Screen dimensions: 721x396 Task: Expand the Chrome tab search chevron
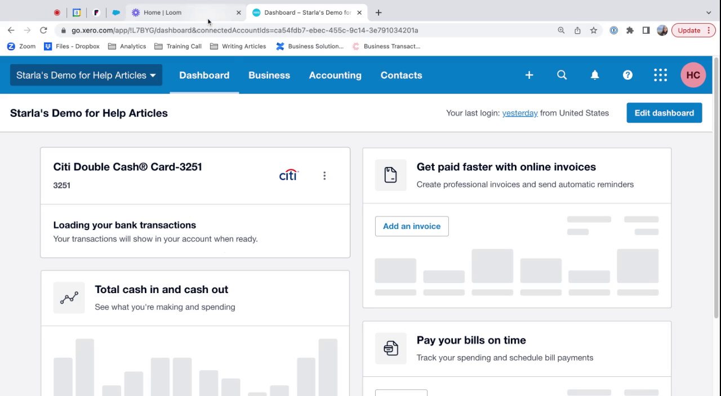pyautogui.click(x=709, y=12)
